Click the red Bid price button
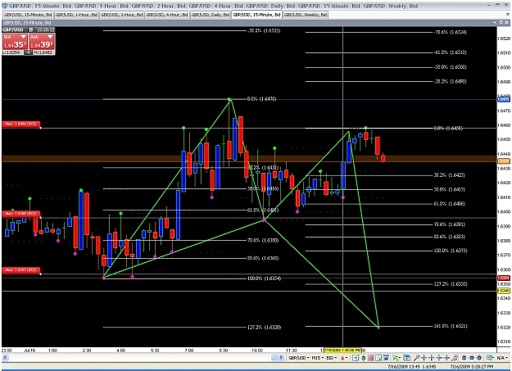Screen dimensions: 512x371 click(x=15, y=42)
